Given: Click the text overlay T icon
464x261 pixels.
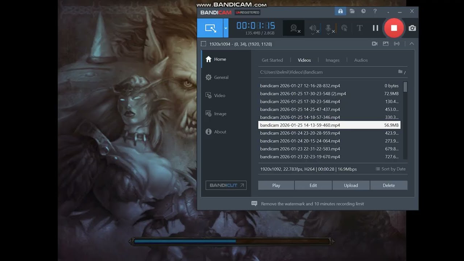Looking at the screenshot, I should [360, 28].
